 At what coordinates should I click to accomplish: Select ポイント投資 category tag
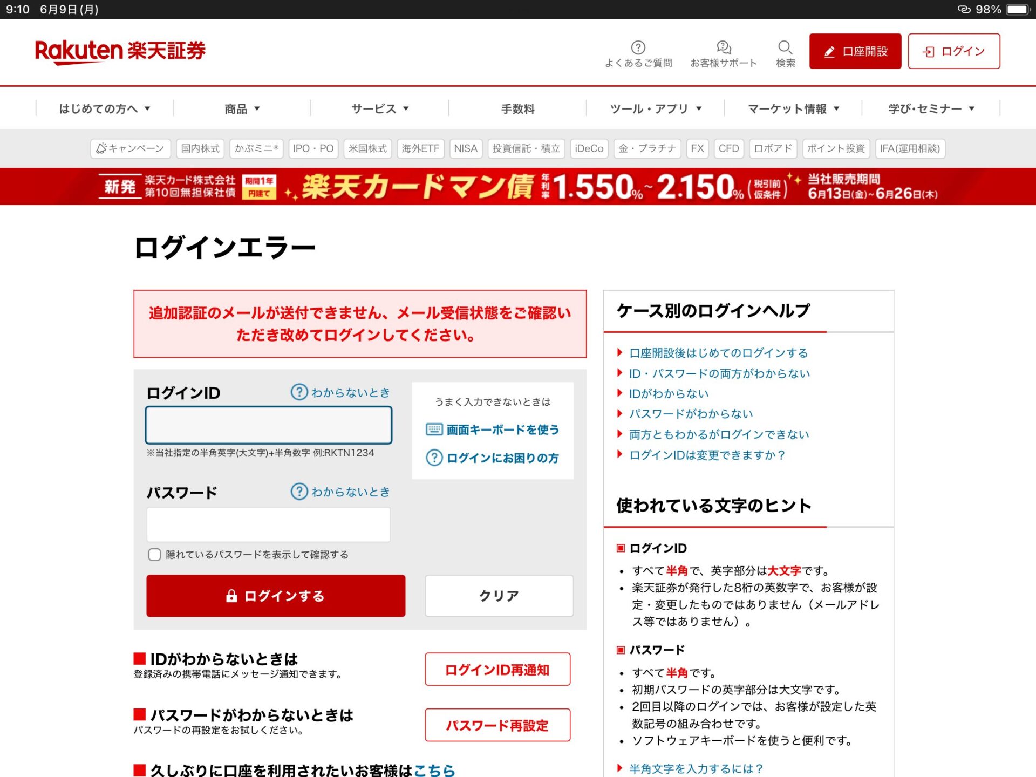tap(836, 148)
